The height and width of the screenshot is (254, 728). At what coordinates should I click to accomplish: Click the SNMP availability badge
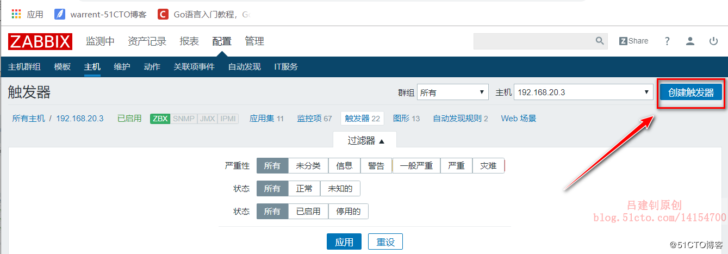point(184,118)
